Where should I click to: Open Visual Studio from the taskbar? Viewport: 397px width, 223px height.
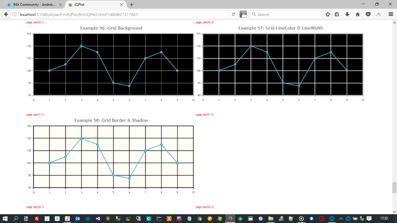click(98, 219)
